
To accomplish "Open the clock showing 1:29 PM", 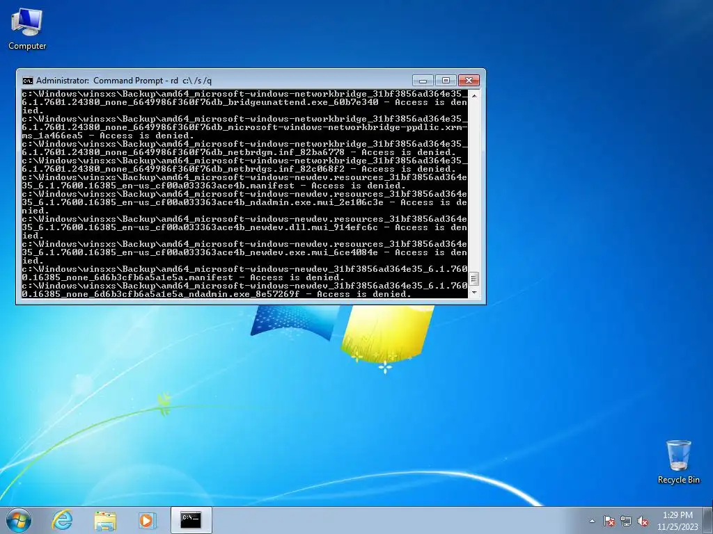I will (x=677, y=515).
